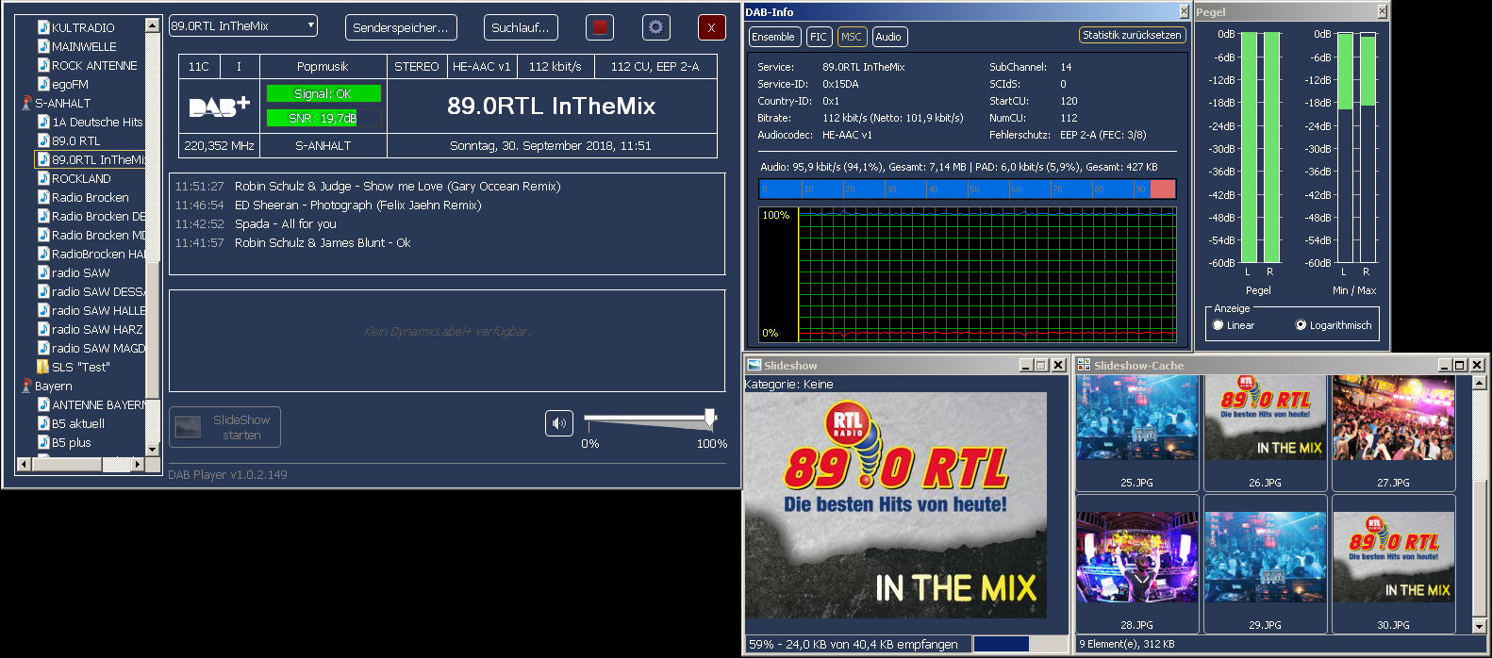
Task: Open the Senderspeicher... dialog
Action: [401, 27]
